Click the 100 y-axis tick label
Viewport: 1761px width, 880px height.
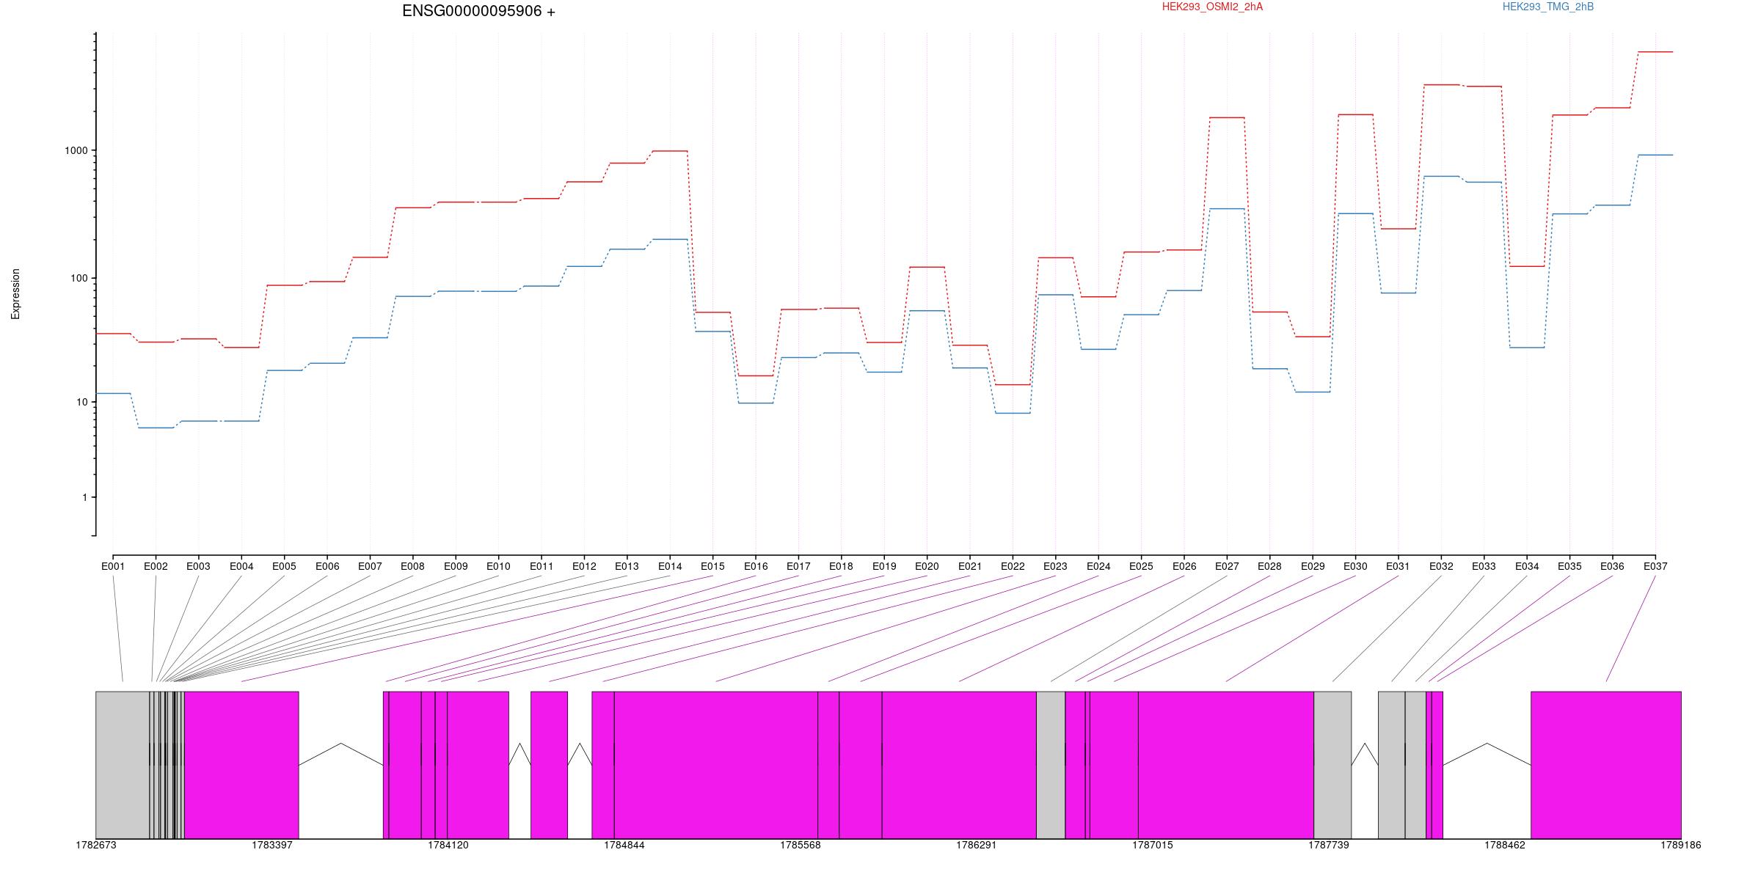(79, 279)
